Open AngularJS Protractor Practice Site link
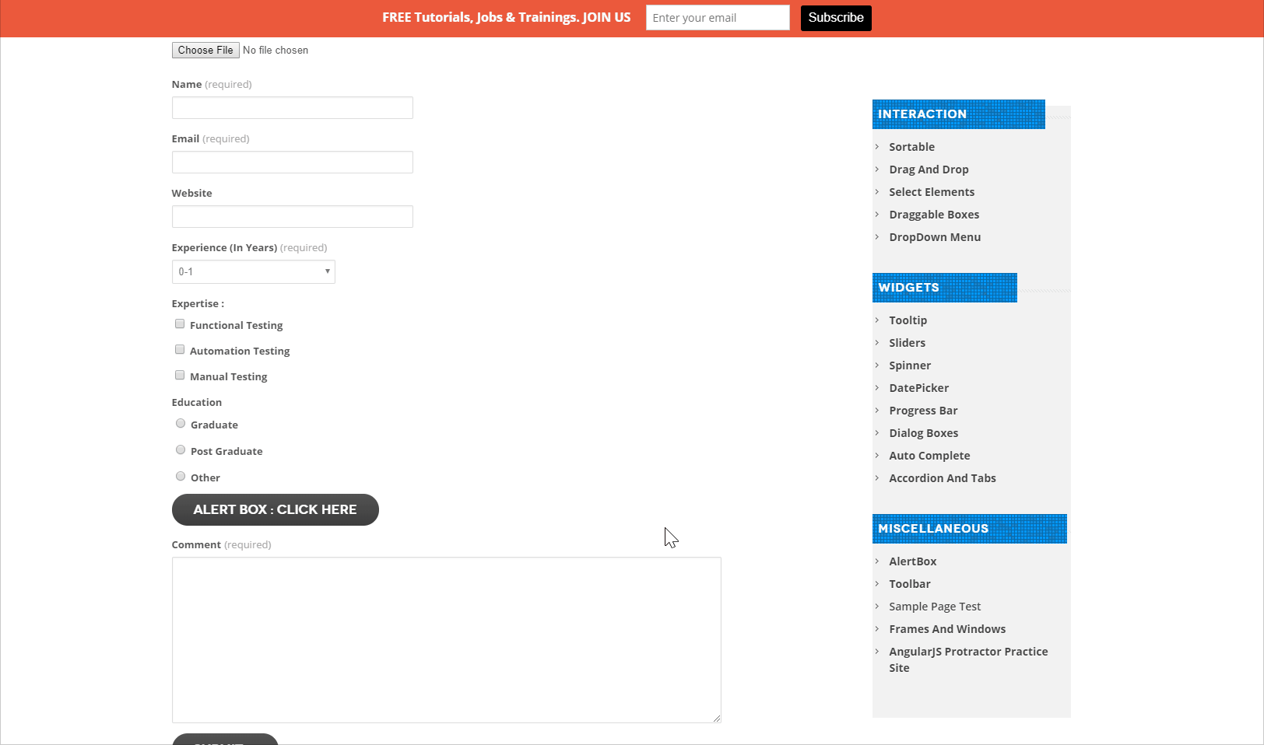1264x745 pixels. 969,659
